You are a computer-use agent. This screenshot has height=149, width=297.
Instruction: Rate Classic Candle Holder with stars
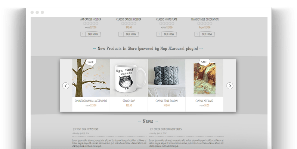tap(129, 23)
